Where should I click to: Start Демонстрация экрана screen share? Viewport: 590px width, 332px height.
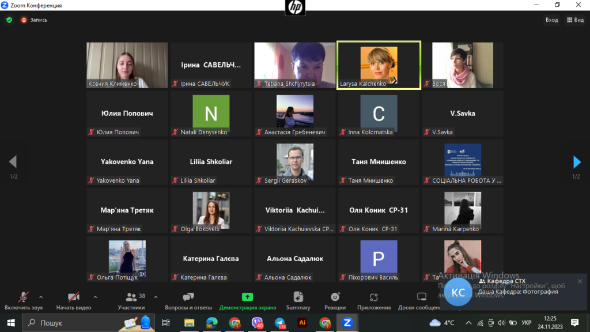tap(247, 300)
